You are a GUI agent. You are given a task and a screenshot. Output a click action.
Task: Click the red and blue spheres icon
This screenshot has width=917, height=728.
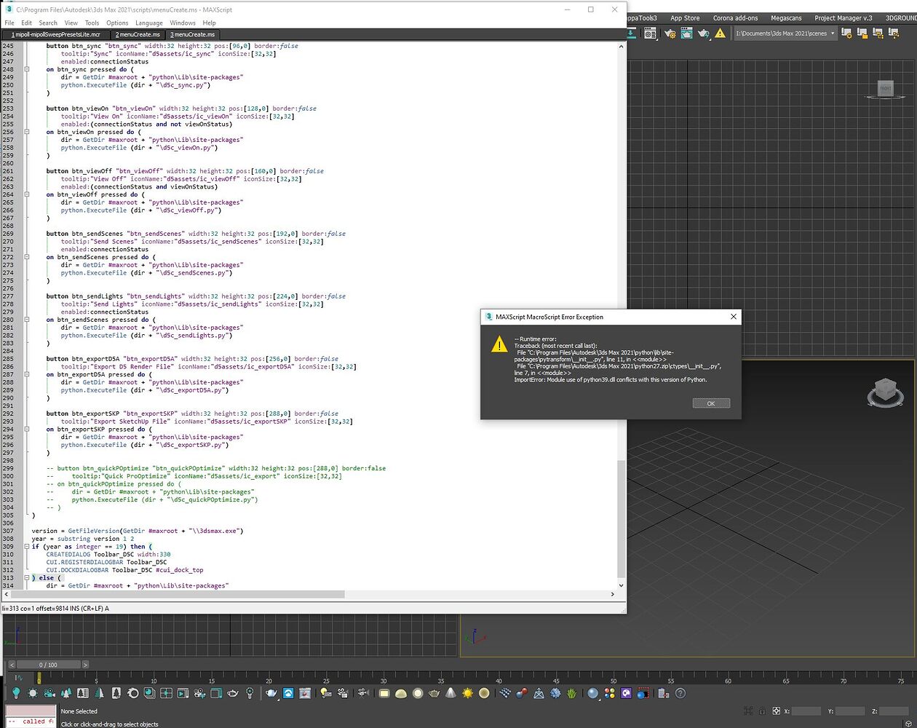pyautogui.click(x=522, y=693)
